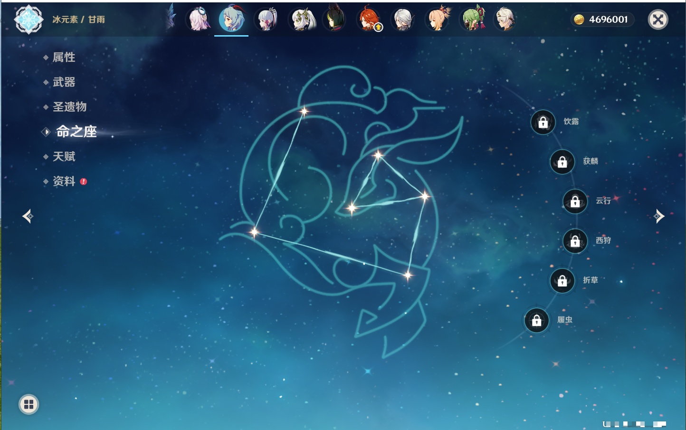The height and width of the screenshot is (430, 686).
Task: Switch to the red-haired character with upgrade arrow
Action: click(x=369, y=20)
